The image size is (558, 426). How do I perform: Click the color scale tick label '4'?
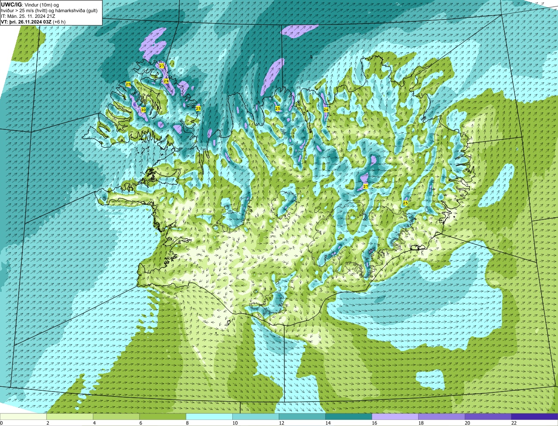point(94,423)
